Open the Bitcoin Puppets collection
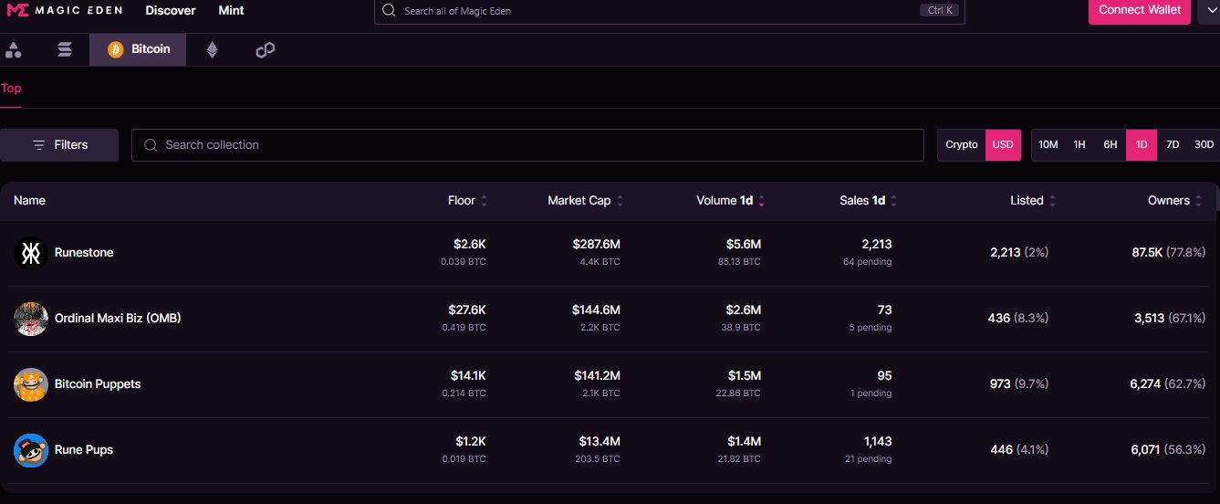The height and width of the screenshot is (504, 1220). tap(98, 384)
